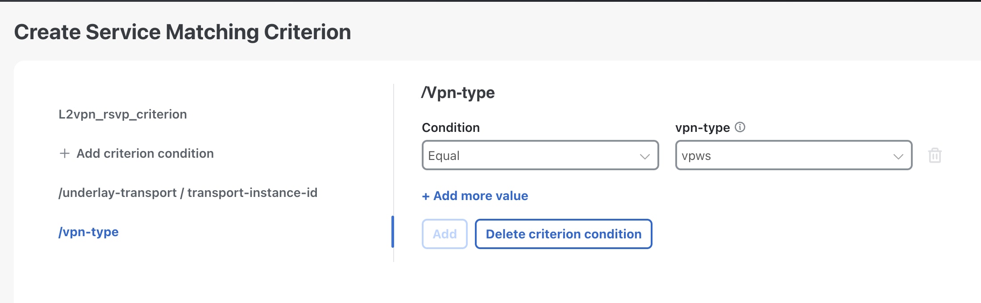The width and height of the screenshot is (981, 303).
Task: Select /underlay-transport / transport-instance-id condition
Action: coord(188,192)
